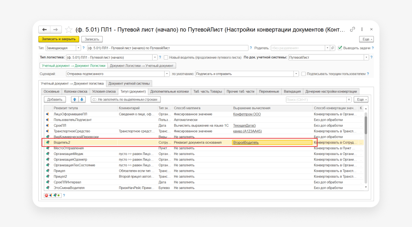Switch to the Основные tab

click(x=51, y=91)
